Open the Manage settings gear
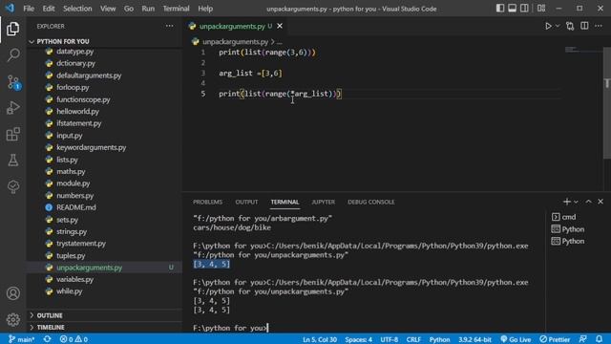611x344 pixels. 12,319
